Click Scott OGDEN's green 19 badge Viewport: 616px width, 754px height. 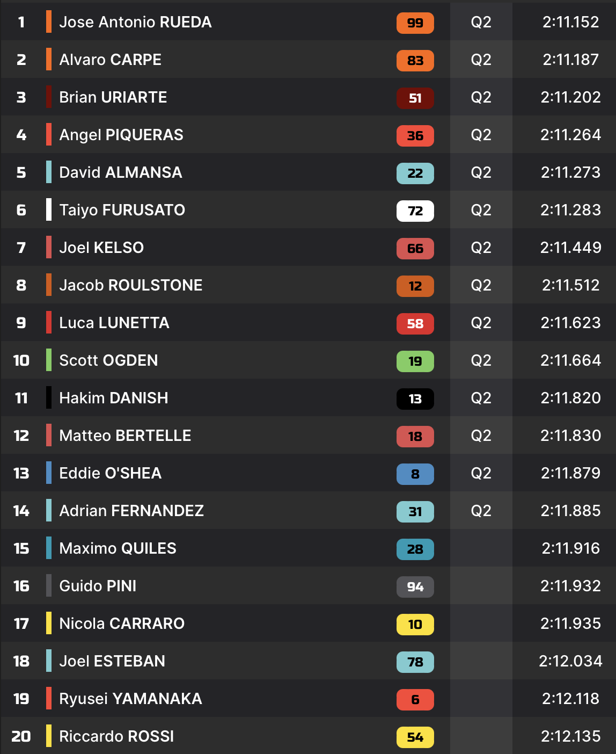[415, 361]
